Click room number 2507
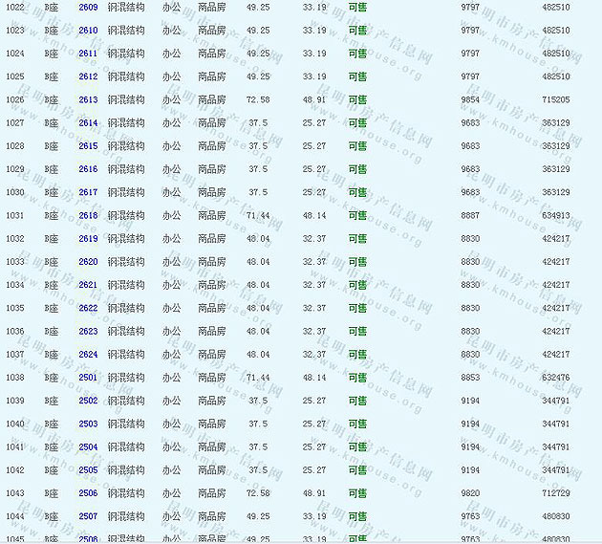The height and width of the screenshot is (544, 602). click(x=88, y=516)
